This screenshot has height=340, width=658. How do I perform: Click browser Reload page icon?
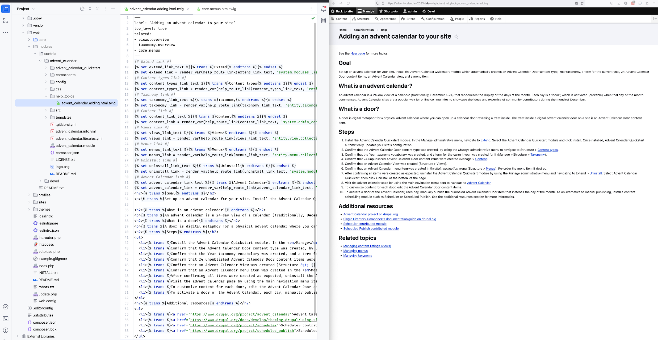point(348,3)
